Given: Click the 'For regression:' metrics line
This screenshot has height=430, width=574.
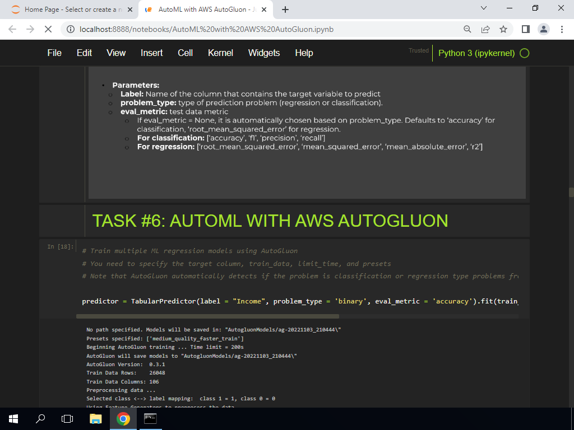Looking at the screenshot, I should click(309, 147).
